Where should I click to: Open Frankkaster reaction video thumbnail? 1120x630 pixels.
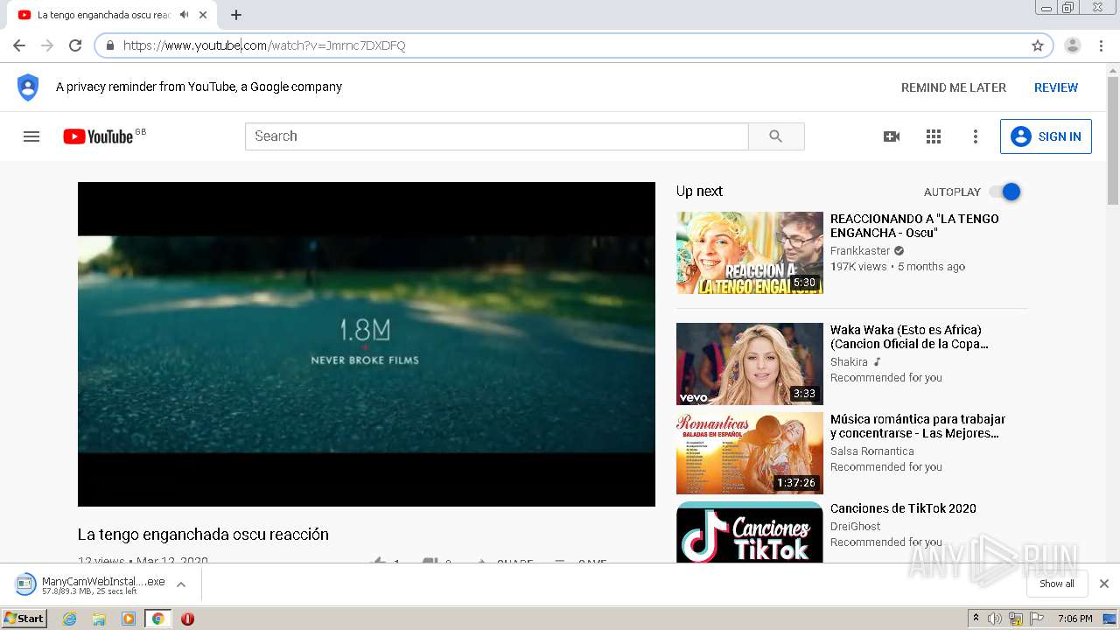click(750, 253)
